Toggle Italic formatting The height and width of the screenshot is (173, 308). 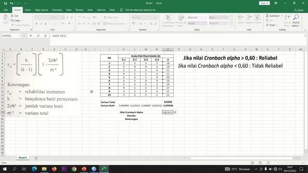tap(41, 24)
